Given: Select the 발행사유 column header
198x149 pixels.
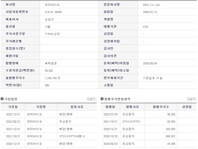Looking at the screenshot, I should [x=132, y=107].
